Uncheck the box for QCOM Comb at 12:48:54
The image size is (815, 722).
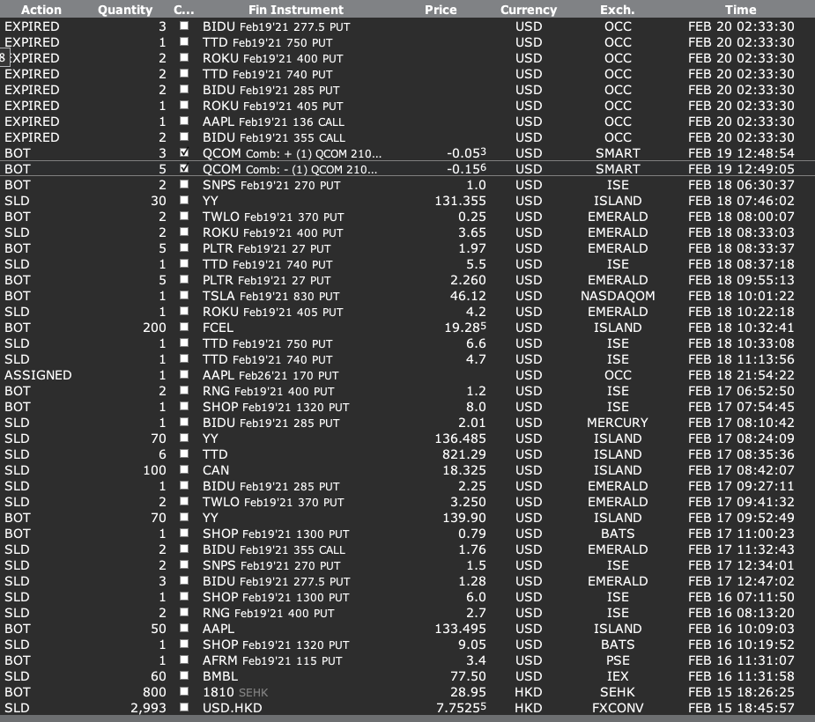click(x=184, y=152)
